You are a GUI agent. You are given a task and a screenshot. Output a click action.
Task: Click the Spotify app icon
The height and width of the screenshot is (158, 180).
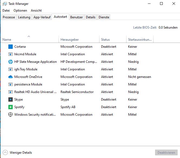(11, 107)
